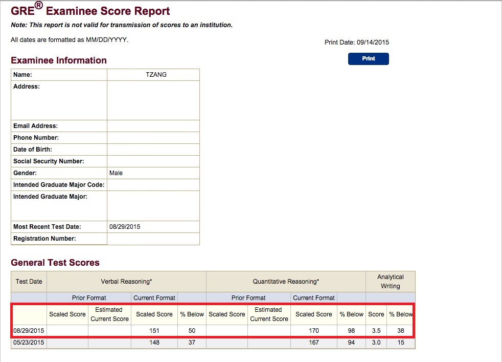This screenshot has width=502, height=362.
Task: Click the Analytical Writing column header
Action: tap(390, 282)
